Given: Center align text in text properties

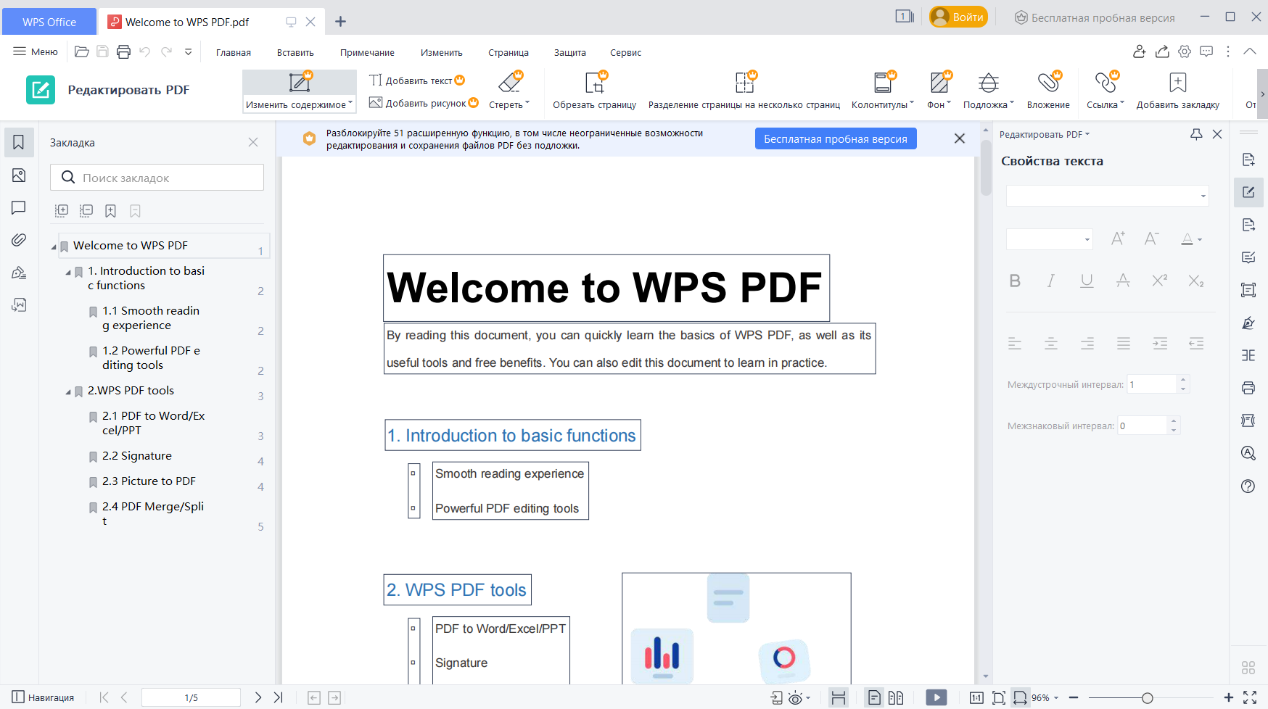Looking at the screenshot, I should point(1050,344).
